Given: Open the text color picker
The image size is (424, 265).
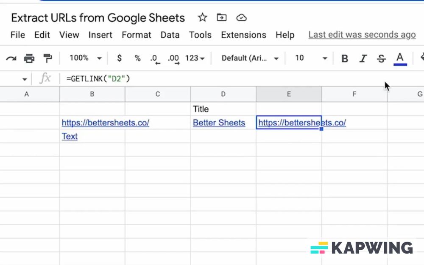Looking at the screenshot, I should coord(400,58).
